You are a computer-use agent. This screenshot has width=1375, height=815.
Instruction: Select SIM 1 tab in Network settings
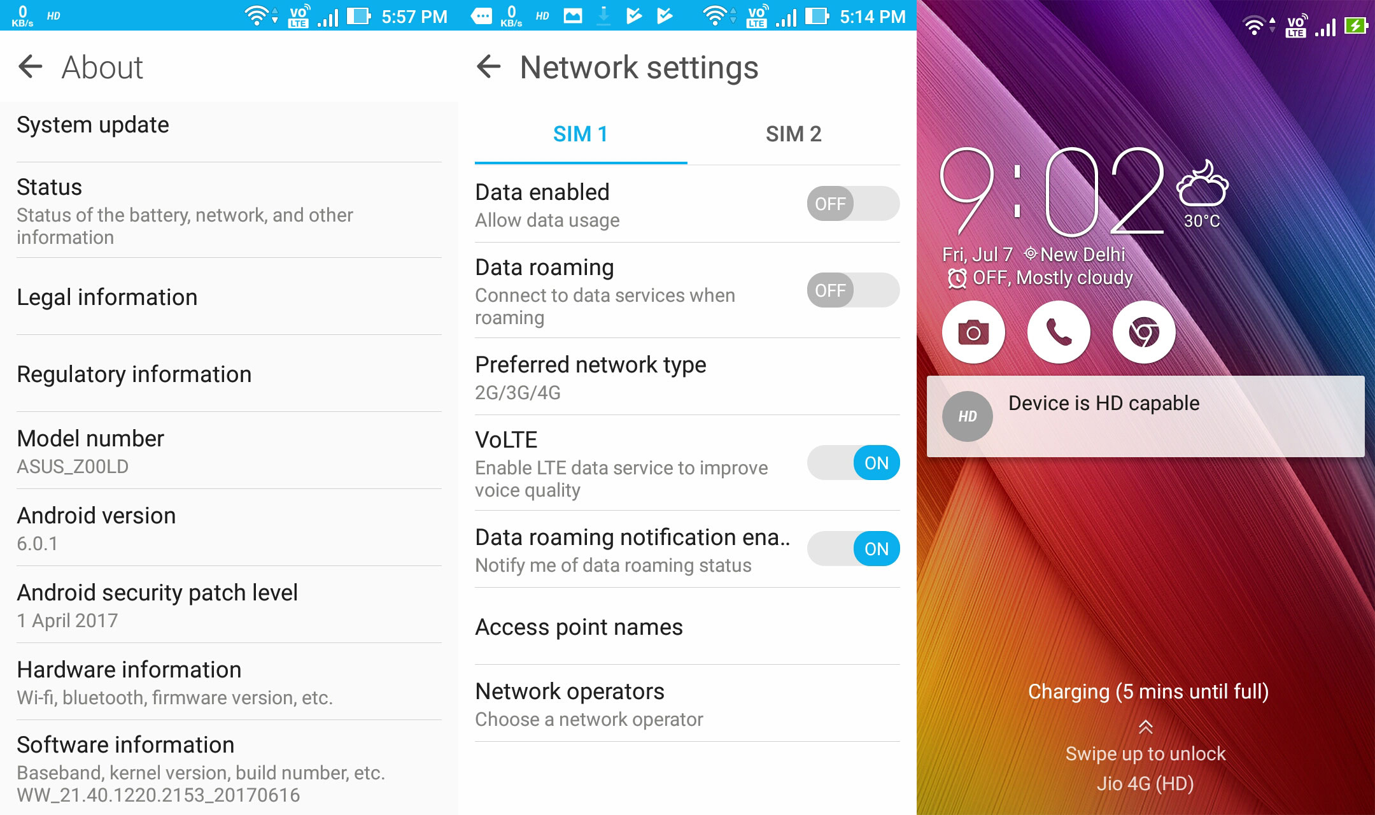tap(579, 133)
